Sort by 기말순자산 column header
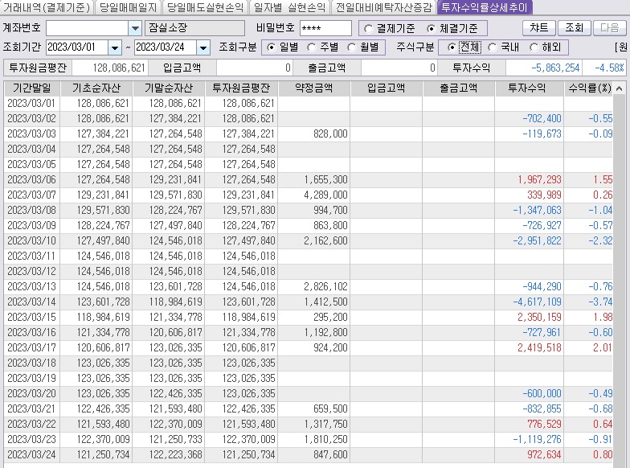This screenshot has width=630, height=468. pyautogui.click(x=169, y=88)
